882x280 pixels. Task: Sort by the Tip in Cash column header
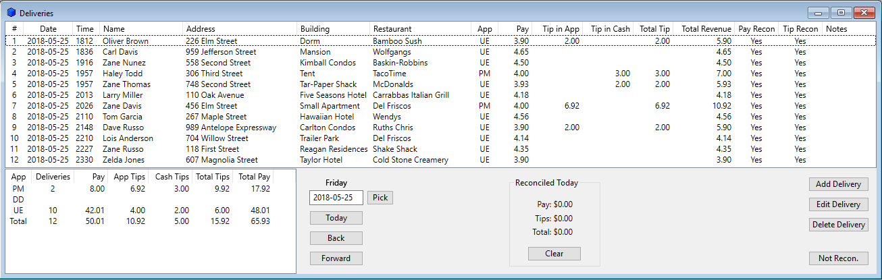coord(610,29)
